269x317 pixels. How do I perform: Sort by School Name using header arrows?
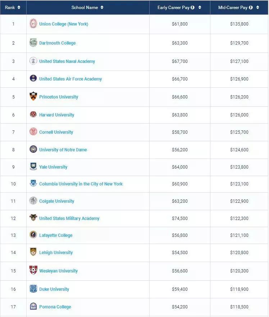point(102,8)
